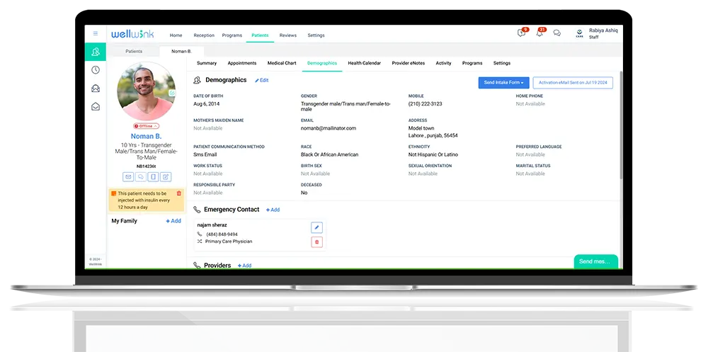708x352 pixels.
Task: Open the notifications bell icon
Action: coord(539,33)
